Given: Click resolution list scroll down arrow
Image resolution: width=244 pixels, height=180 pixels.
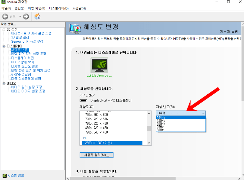Looking at the screenshot, I should click(149, 143).
